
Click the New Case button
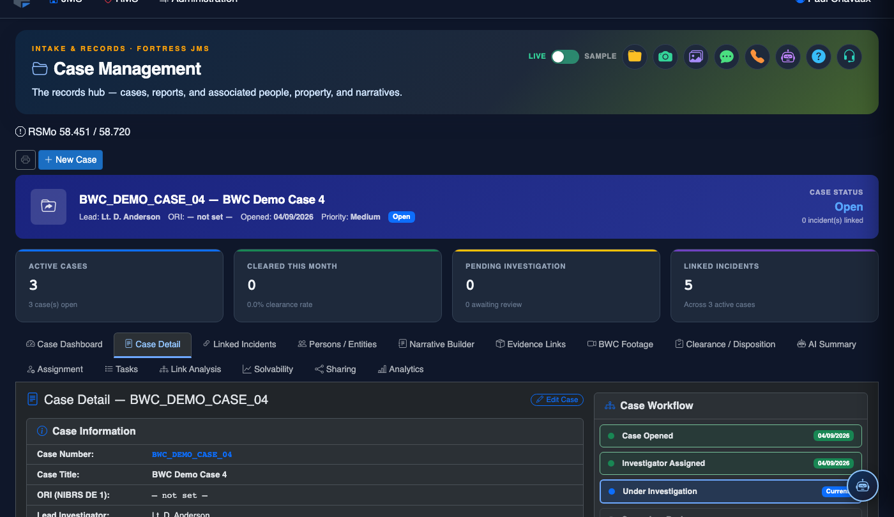click(70, 160)
